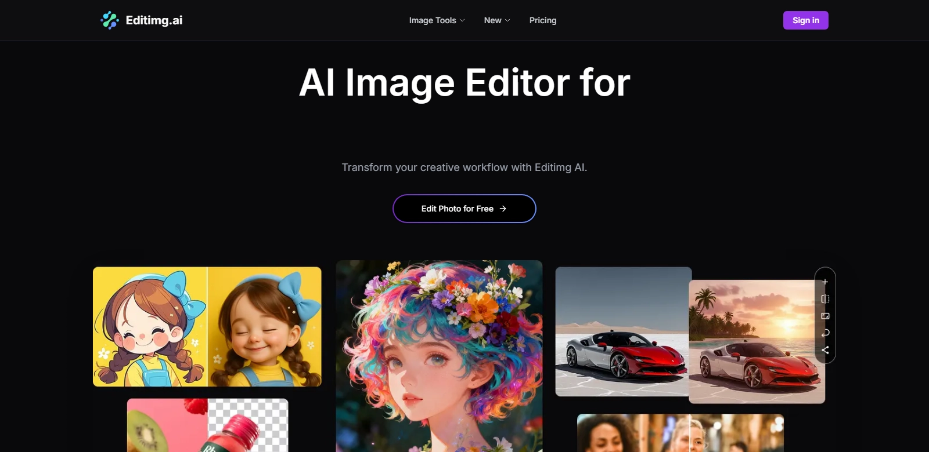
Task: Click the chevron beside the New menu
Action: (507, 20)
